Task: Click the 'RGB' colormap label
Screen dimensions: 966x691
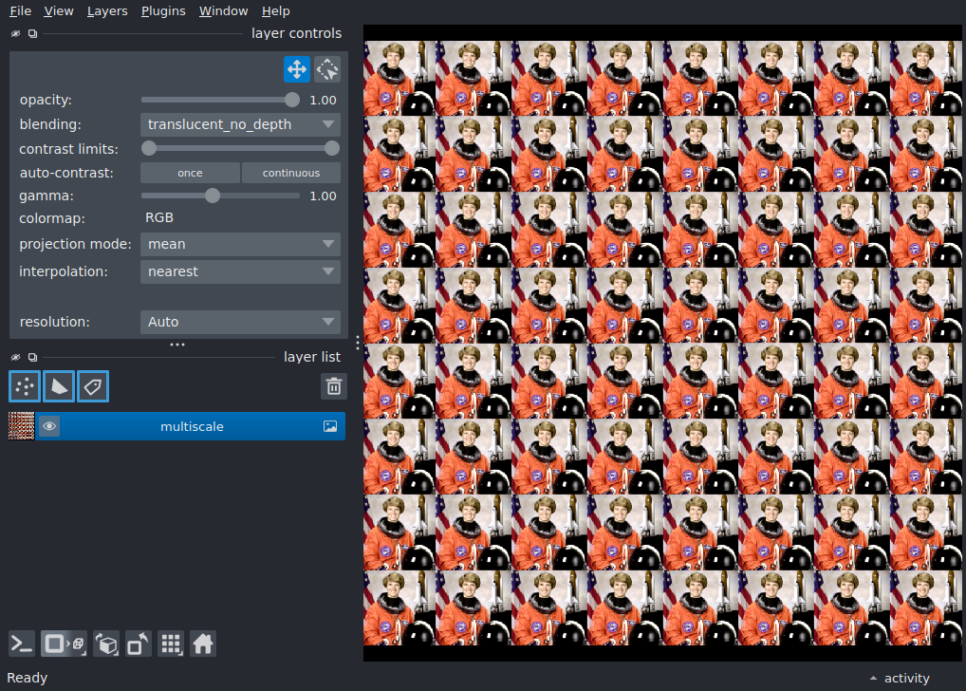Action: coord(159,217)
